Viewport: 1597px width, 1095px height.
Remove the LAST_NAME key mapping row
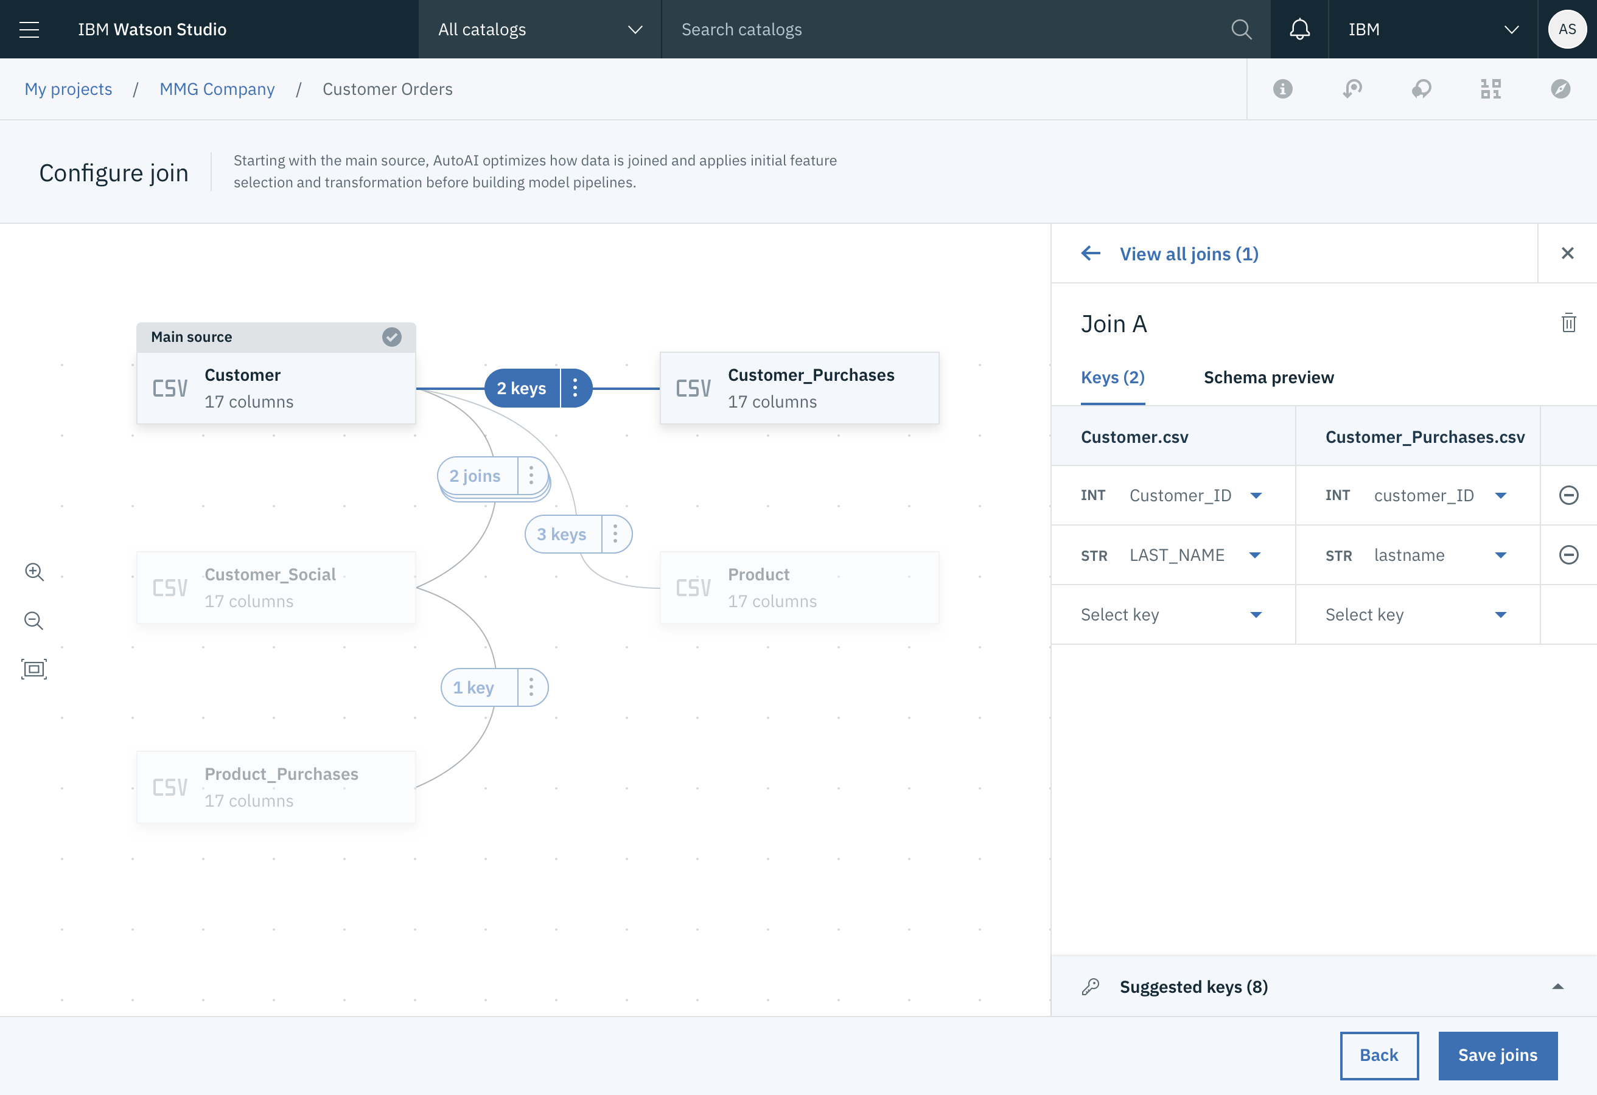1568,554
